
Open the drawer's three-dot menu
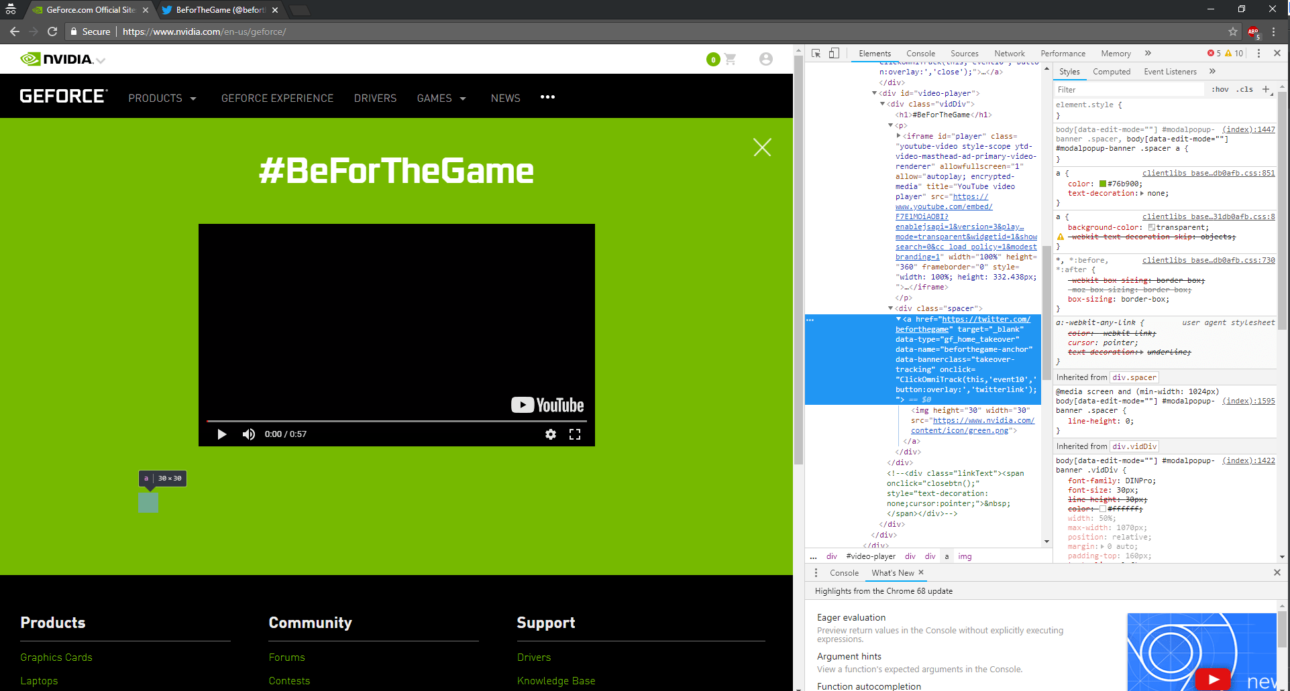816,573
